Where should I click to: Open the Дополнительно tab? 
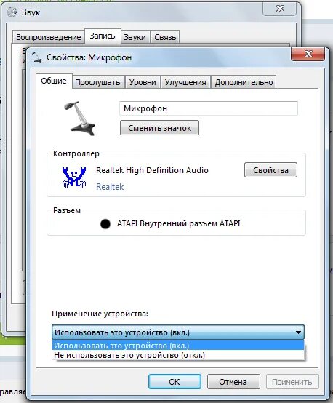pos(244,82)
